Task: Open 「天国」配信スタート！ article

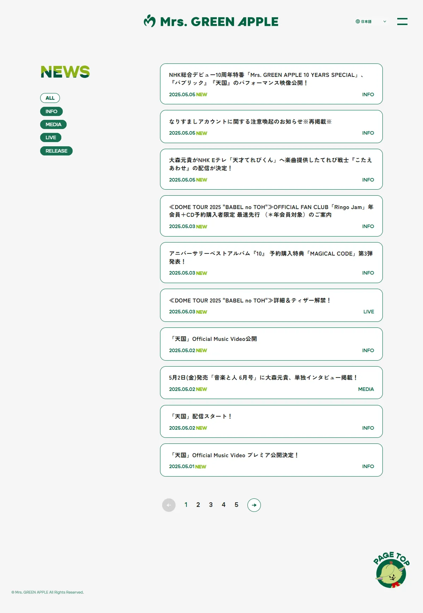Action: [x=271, y=422]
